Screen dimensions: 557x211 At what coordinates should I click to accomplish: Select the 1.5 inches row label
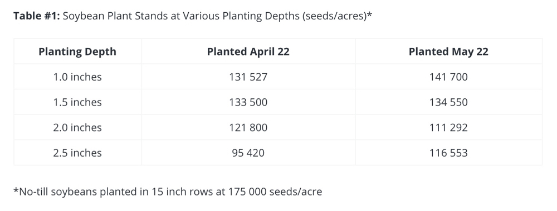pyautogui.click(x=77, y=102)
